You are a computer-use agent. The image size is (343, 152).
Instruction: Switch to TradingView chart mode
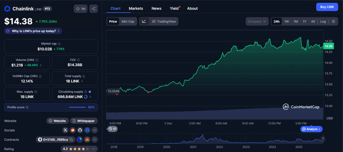pyautogui.click(x=164, y=22)
